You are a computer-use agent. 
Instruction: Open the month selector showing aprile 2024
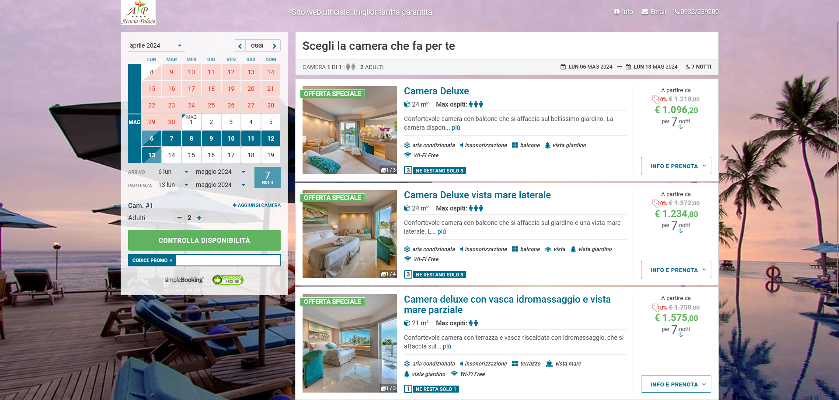(x=155, y=45)
